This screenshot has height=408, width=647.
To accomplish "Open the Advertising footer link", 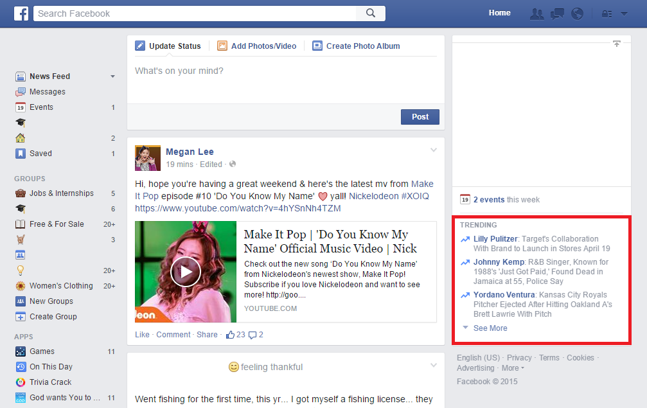I will pyautogui.click(x=475, y=368).
